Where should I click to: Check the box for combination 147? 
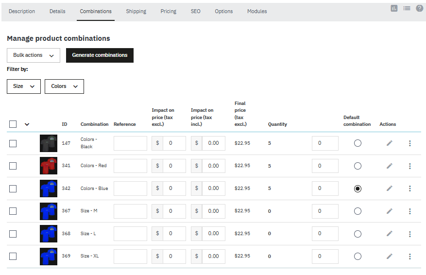[x=13, y=143]
